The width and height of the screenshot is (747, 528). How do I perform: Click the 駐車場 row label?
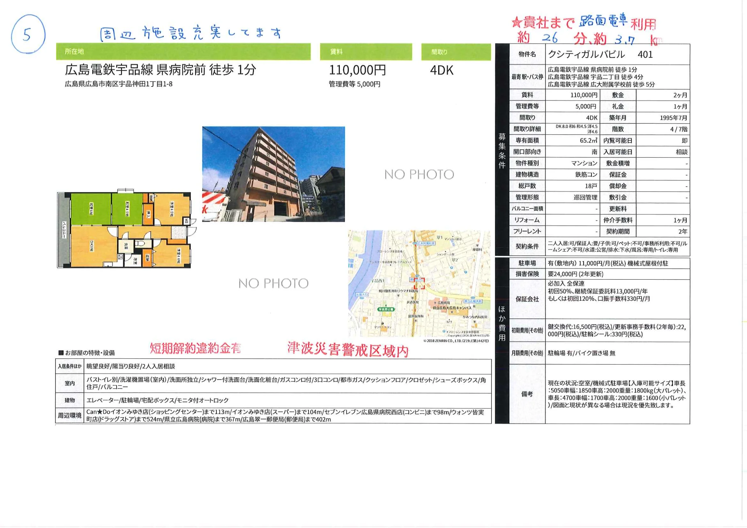(x=527, y=263)
